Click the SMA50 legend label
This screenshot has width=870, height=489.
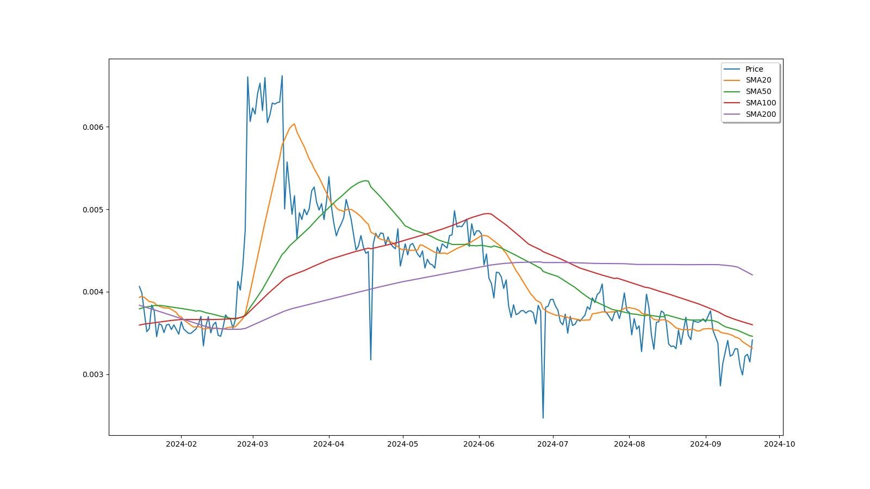(758, 91)
